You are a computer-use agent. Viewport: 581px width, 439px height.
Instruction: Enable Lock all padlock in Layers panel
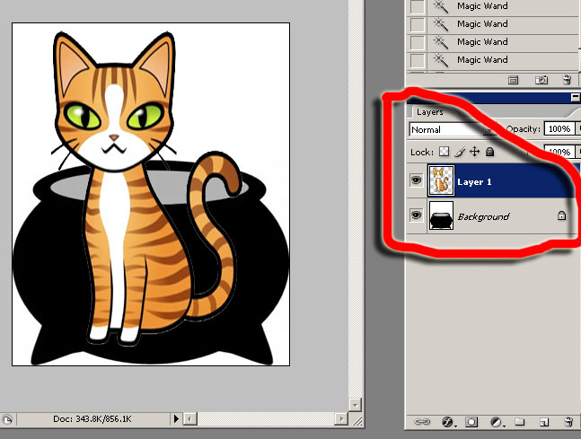[489, 152]
